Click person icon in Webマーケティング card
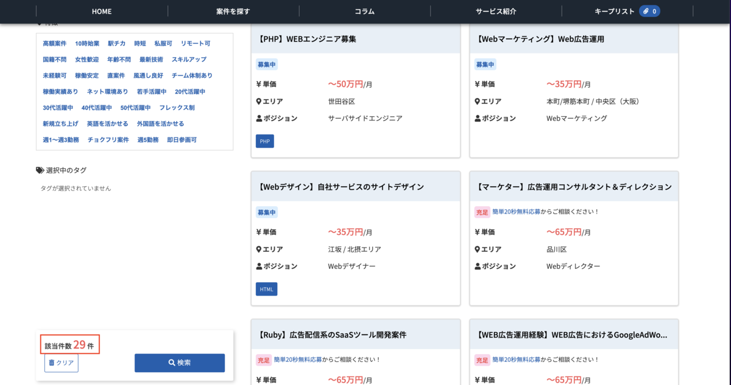731x385 pixels. click(477, 118)
